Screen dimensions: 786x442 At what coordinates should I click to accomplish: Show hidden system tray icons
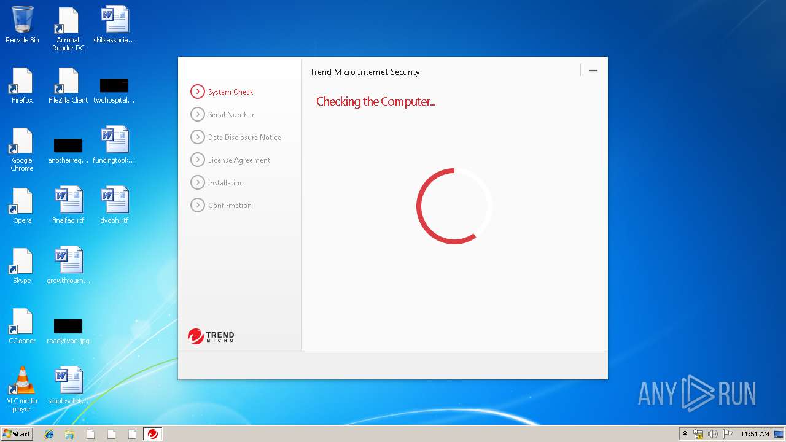685,434
